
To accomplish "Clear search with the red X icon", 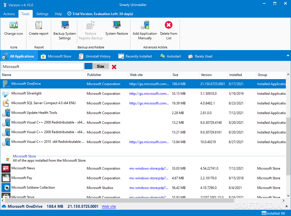I will [114, 67].
